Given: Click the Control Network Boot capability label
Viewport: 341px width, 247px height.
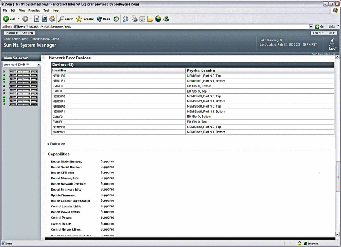Looking at the screenshot, I should point(66,230).
